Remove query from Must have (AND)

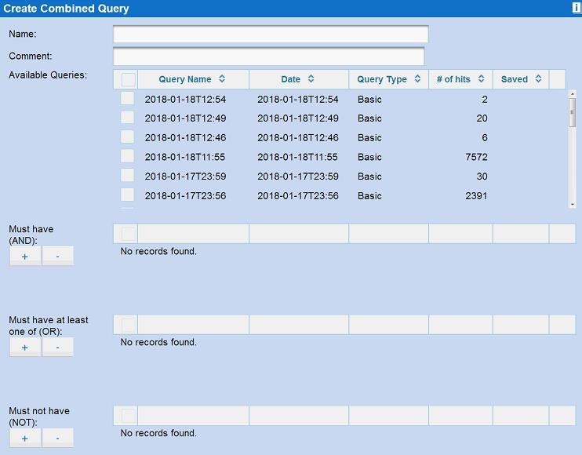click(57, 256)
